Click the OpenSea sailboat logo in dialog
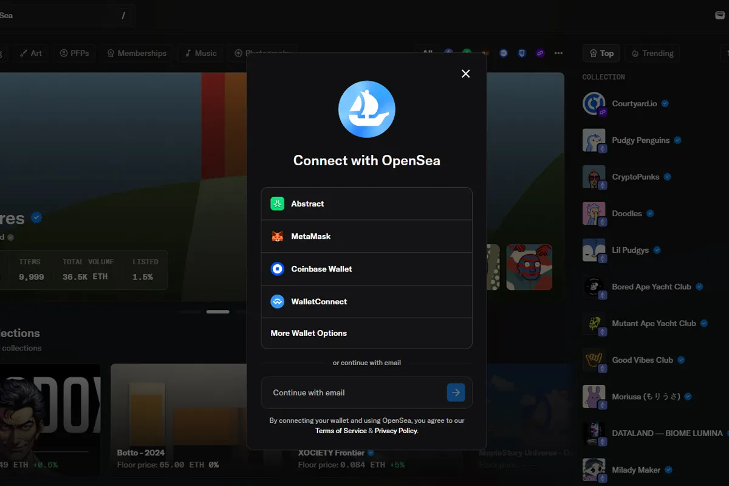 click(367, 109)
